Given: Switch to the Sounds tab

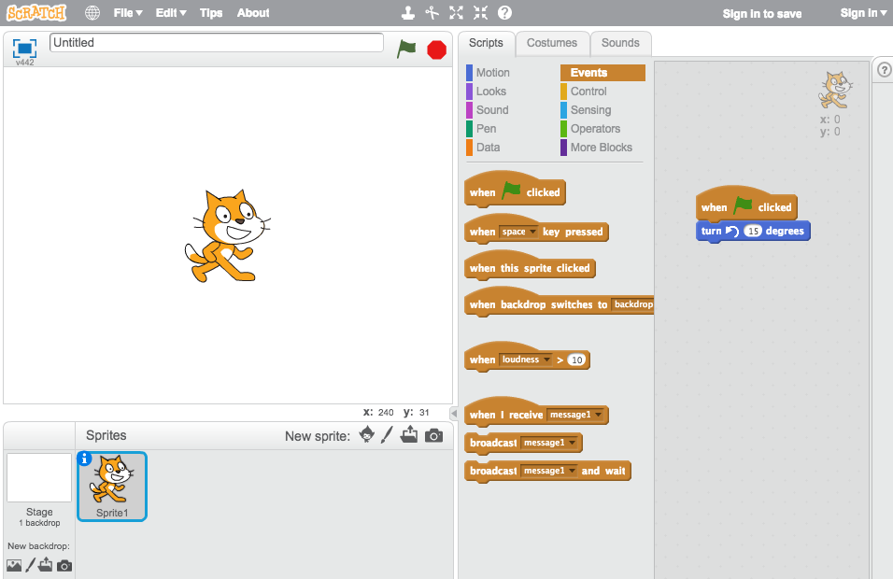Looking at the screenshot, I should click(620, 43).
